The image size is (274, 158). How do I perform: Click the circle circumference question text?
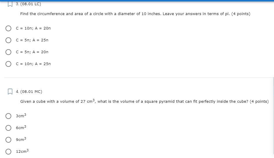pyautogui.click(x=135, y=14)
